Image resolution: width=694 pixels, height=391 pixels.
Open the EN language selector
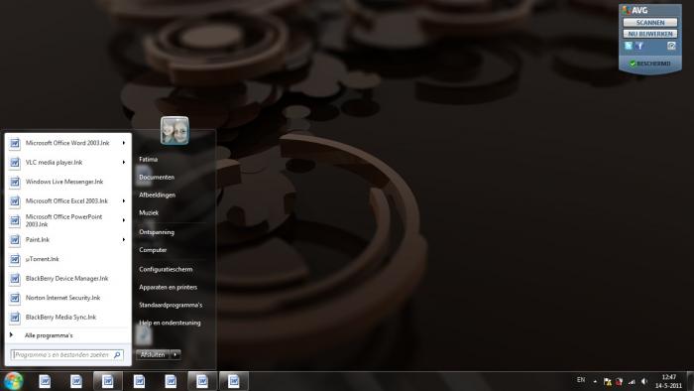tap(581, 380)
